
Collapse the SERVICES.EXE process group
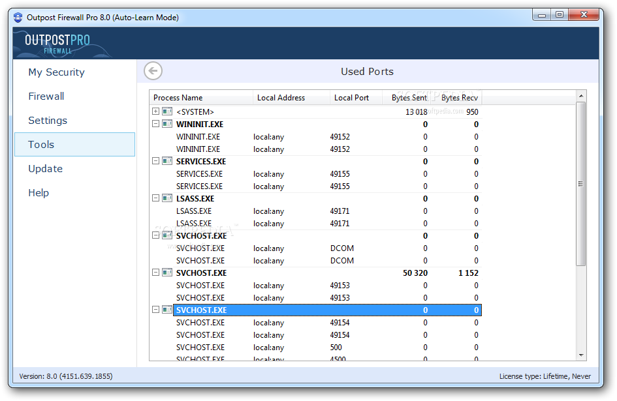pyautogui.click(x=156, y=161)
